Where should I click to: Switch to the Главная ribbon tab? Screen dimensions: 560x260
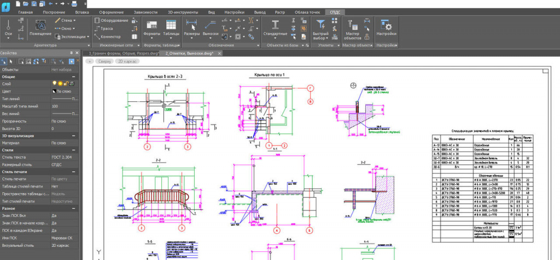25,11
